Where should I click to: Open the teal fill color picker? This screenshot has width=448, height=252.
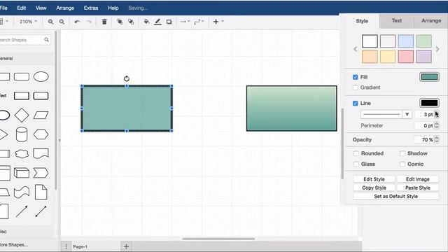click(429, 77)
